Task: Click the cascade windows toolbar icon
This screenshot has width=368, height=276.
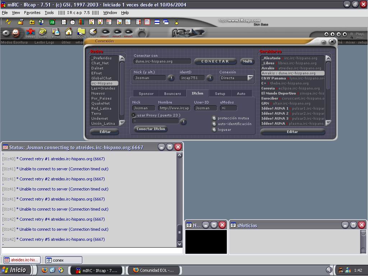Action: [166, 22]
